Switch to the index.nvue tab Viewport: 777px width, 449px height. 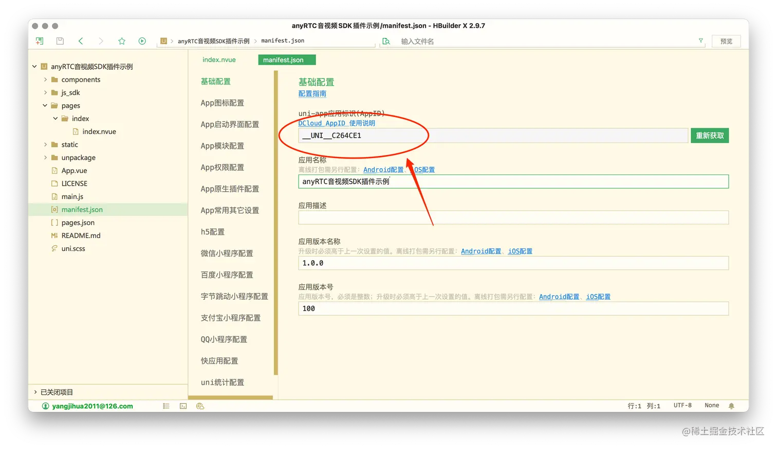point(219,60)
